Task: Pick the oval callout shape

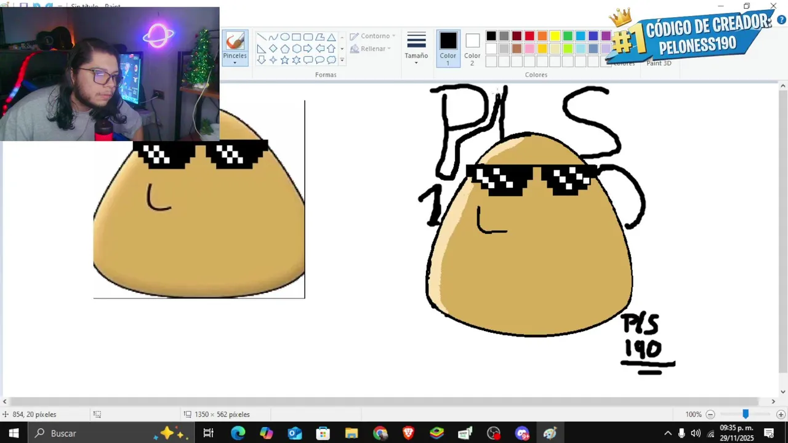Action: [320, 60]
